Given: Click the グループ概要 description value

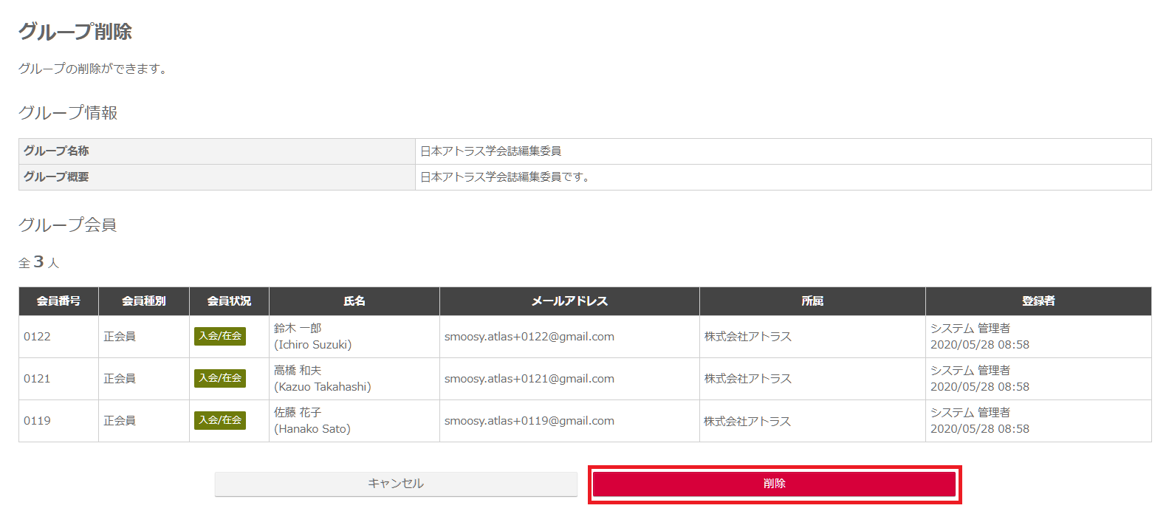Looking at the screenshot, I should (x=504, y=177).
